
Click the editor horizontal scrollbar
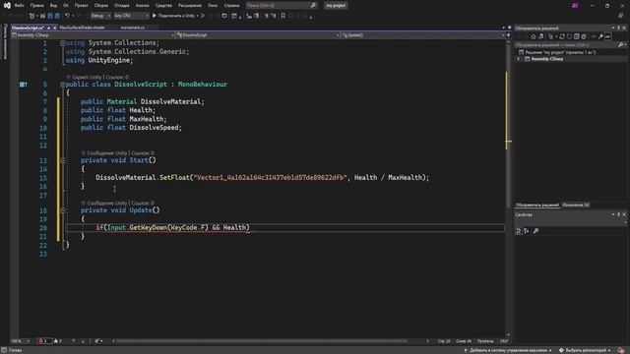(262, 341)
